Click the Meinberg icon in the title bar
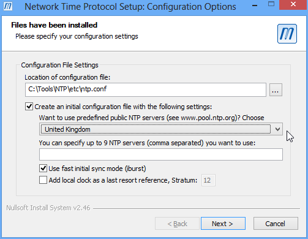This screenshot has width=308, height=239. (8, 6)
